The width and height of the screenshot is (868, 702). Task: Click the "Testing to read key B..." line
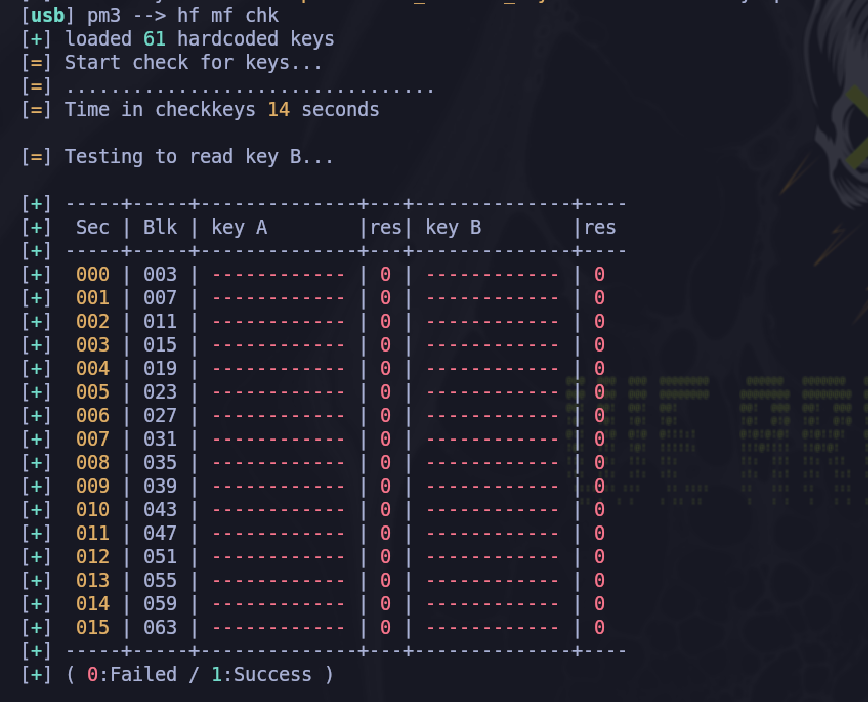pos(199,157)
